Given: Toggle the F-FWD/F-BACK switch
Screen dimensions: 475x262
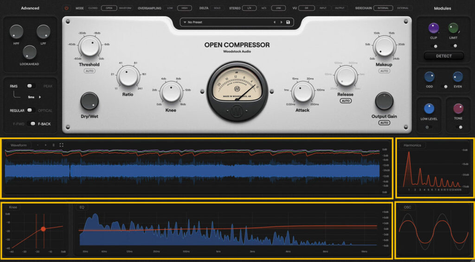Looking at the screenshot, I should click(31, 124).
